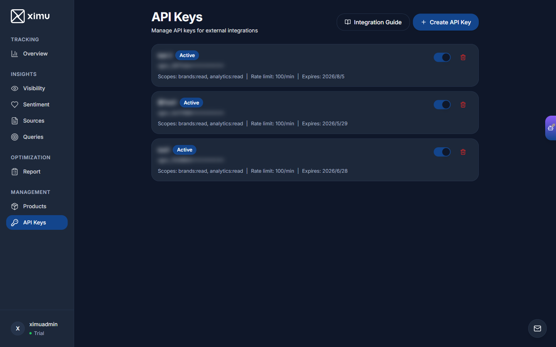Open the Sentiment page
The width and height of the screenshot is (556, 347).
[37, 104]
